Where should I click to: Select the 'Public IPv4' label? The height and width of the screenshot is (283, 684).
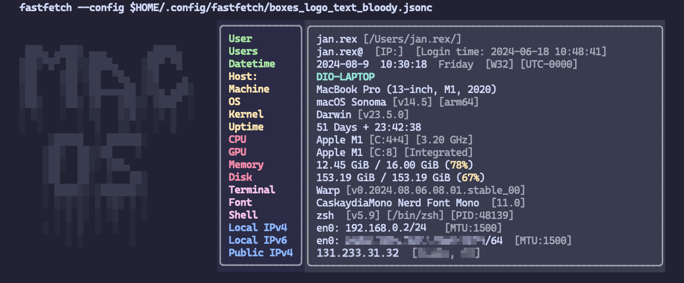click(261, 253)
